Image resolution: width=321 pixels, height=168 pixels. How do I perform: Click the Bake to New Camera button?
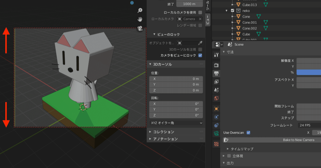[x=272, y=140]
